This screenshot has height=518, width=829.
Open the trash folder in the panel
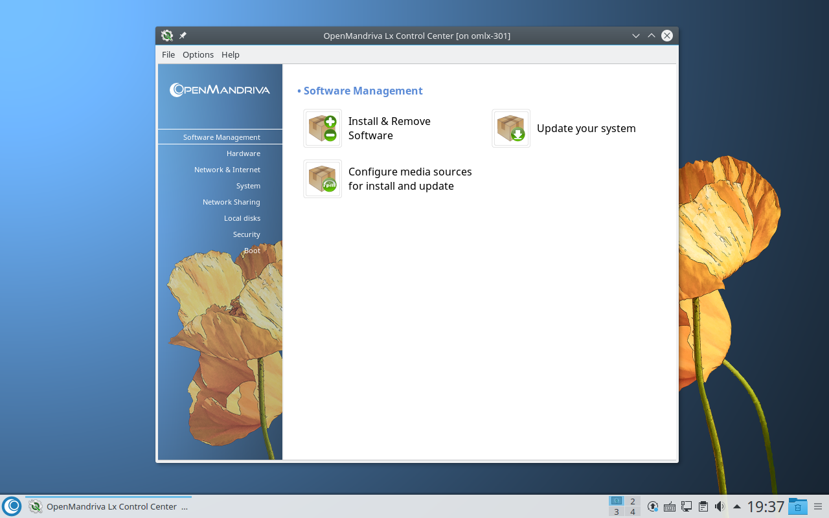tap(797, 506)
